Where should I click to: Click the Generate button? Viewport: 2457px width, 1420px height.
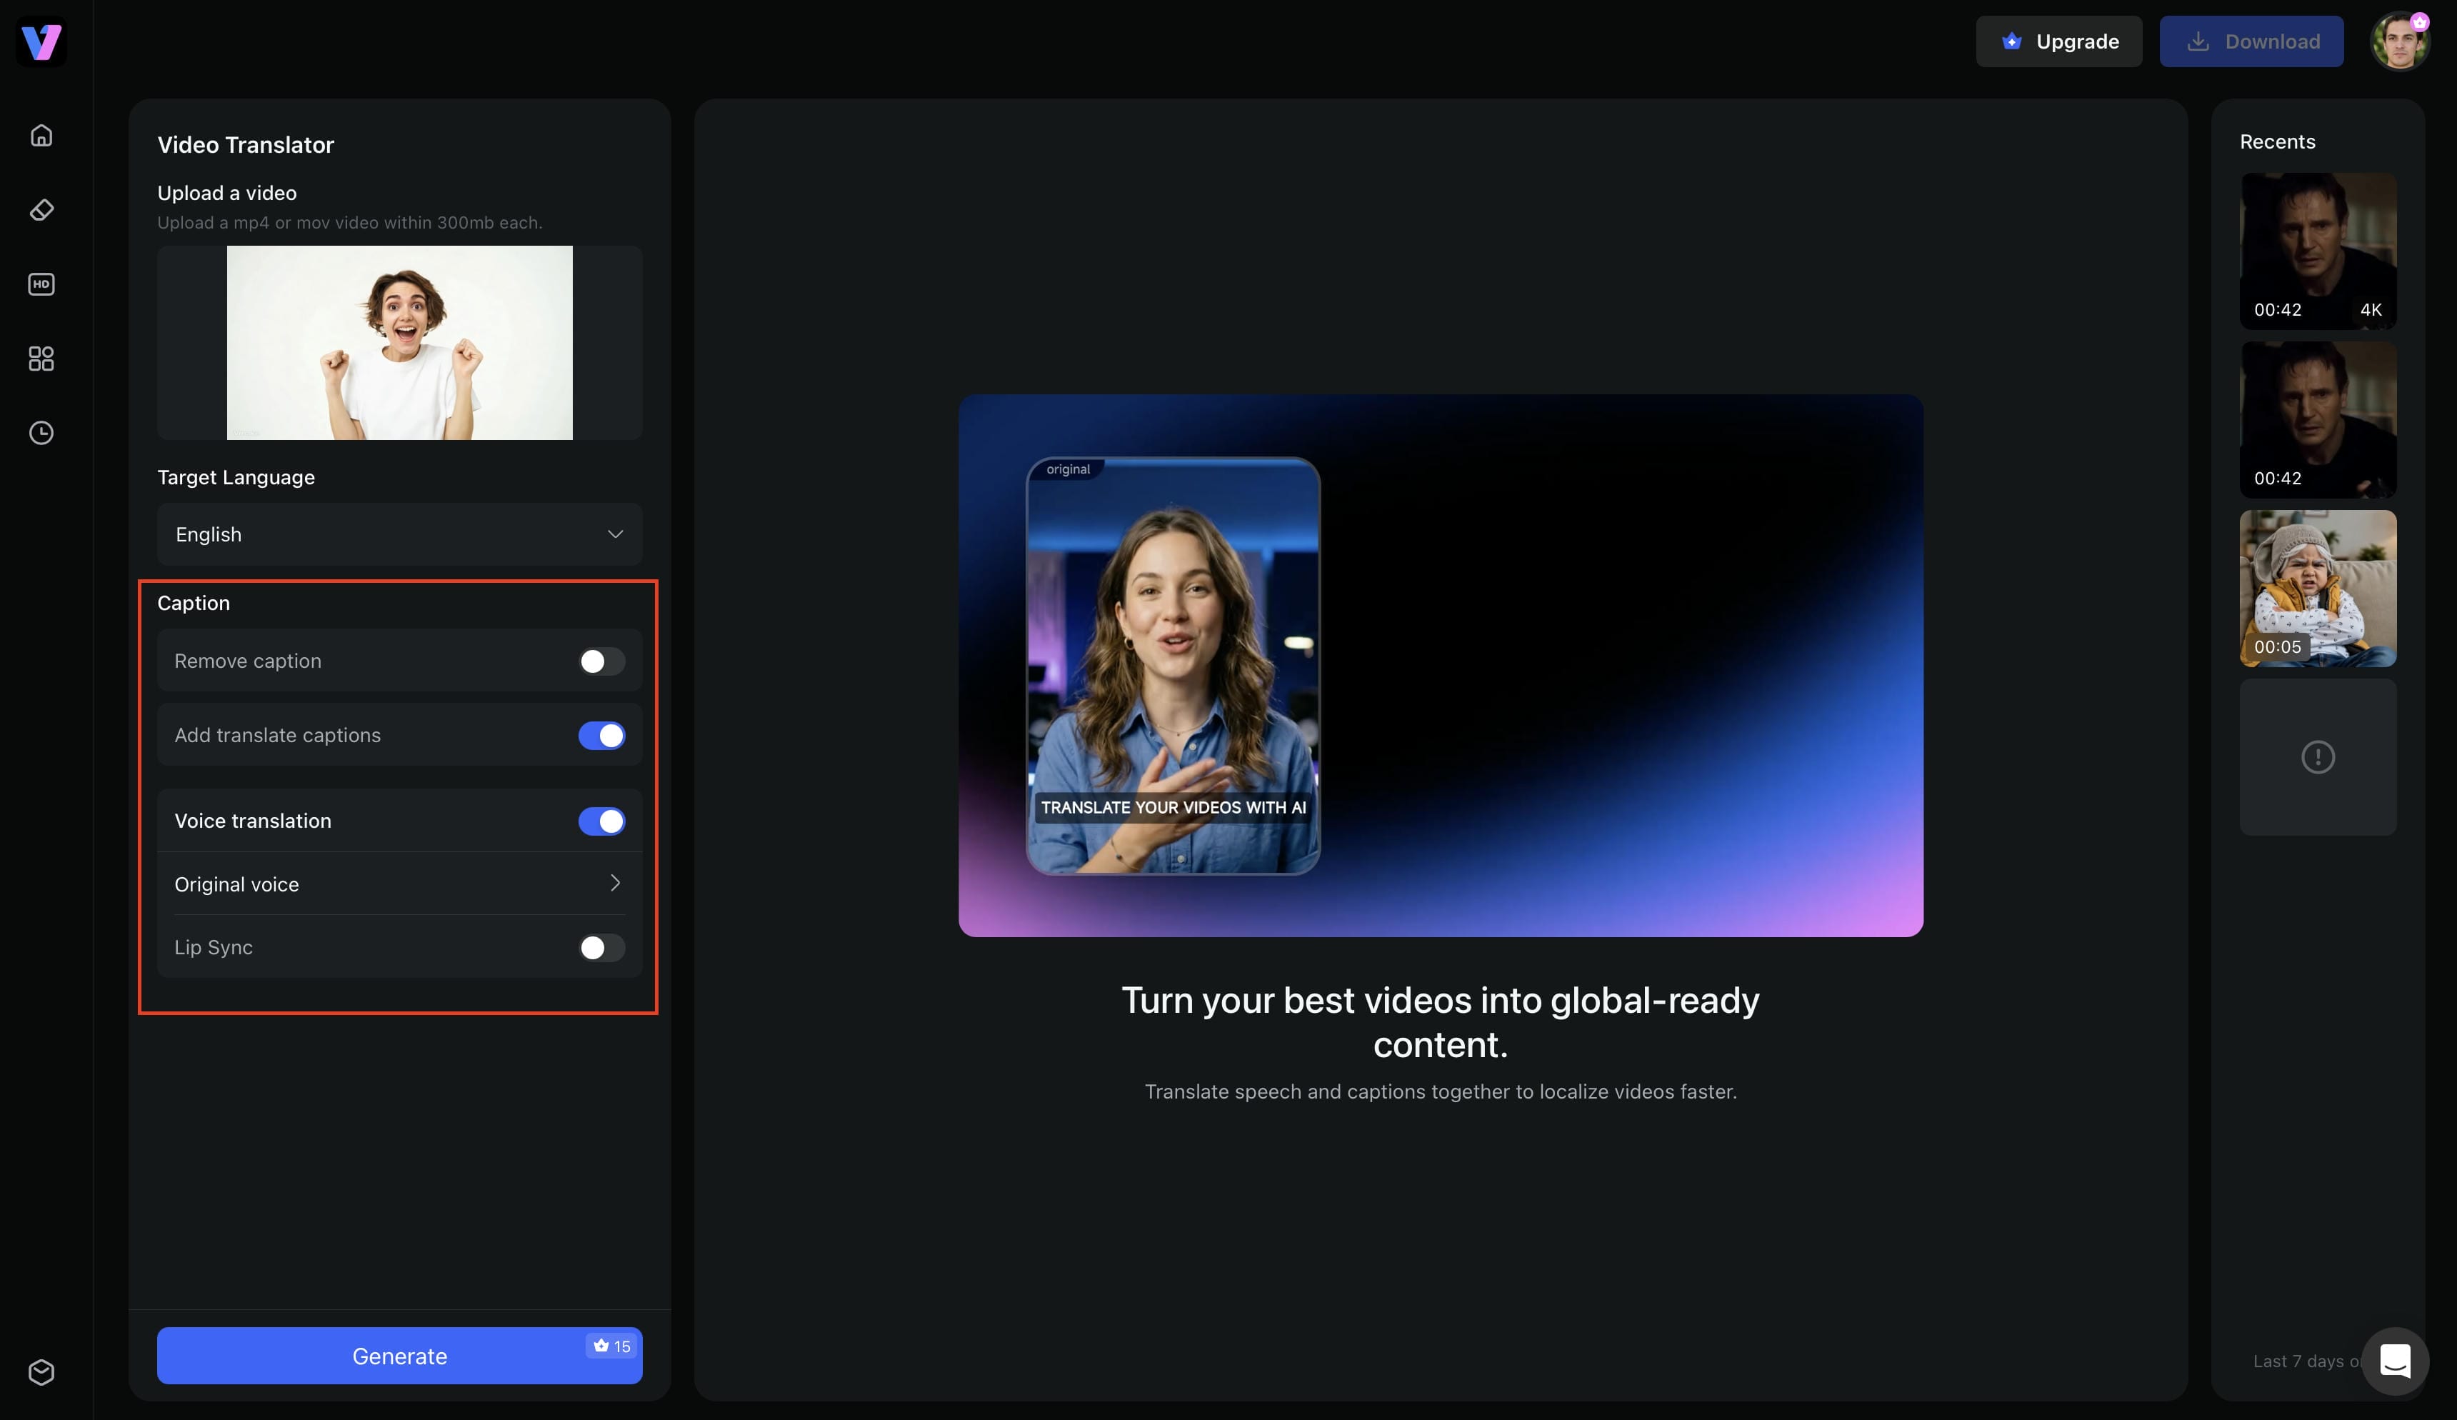tap(400, 1356)
